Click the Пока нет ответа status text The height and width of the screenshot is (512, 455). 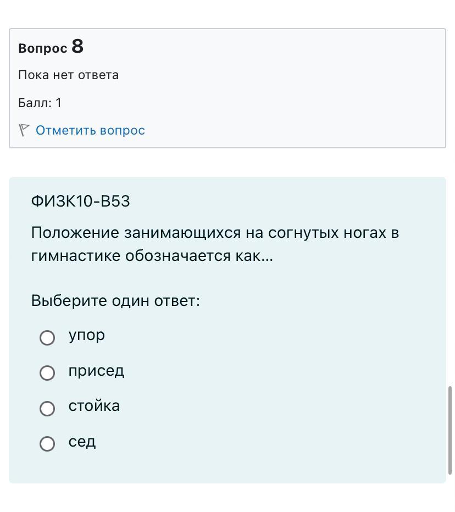[68, 75]
